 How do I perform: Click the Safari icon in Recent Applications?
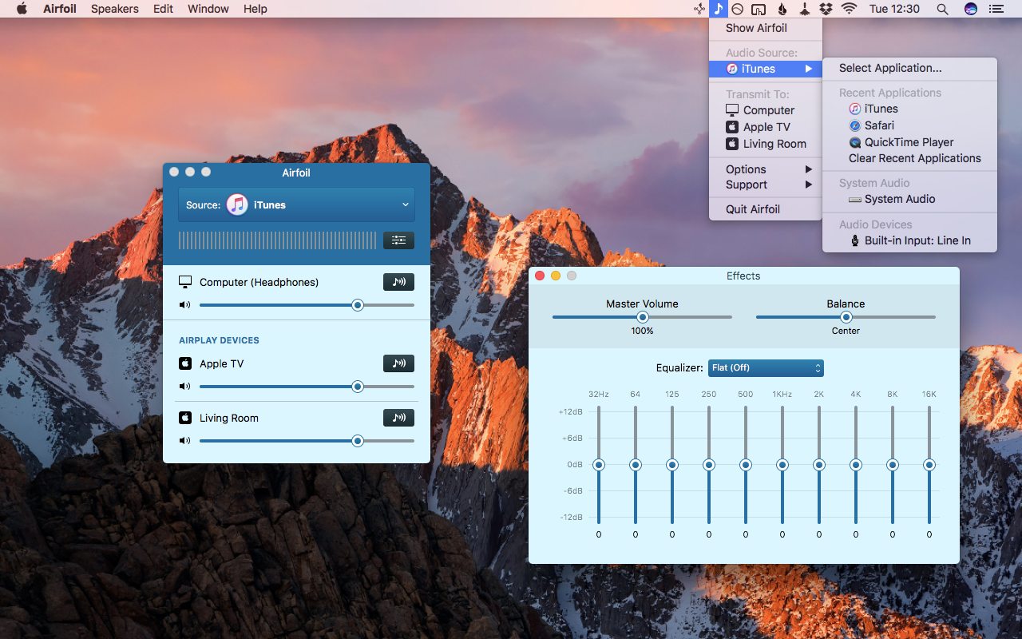click(x=855, y=125)
